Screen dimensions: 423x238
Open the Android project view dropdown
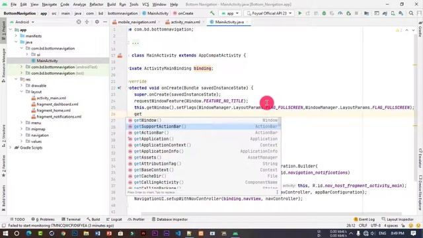[22, 22]
